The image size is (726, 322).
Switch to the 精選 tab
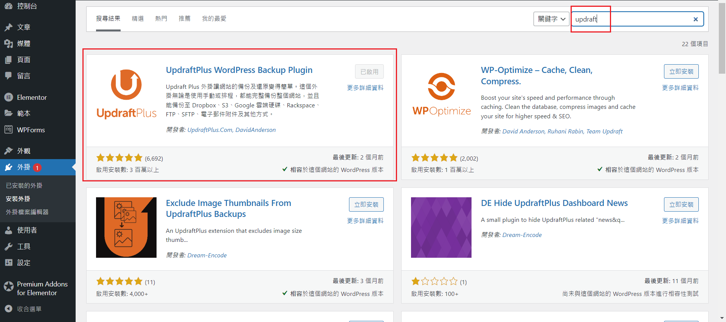(x=138, y=19)
